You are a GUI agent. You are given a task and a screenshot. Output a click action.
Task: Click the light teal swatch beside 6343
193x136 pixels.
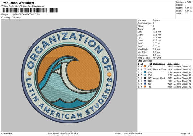[145, 75]
